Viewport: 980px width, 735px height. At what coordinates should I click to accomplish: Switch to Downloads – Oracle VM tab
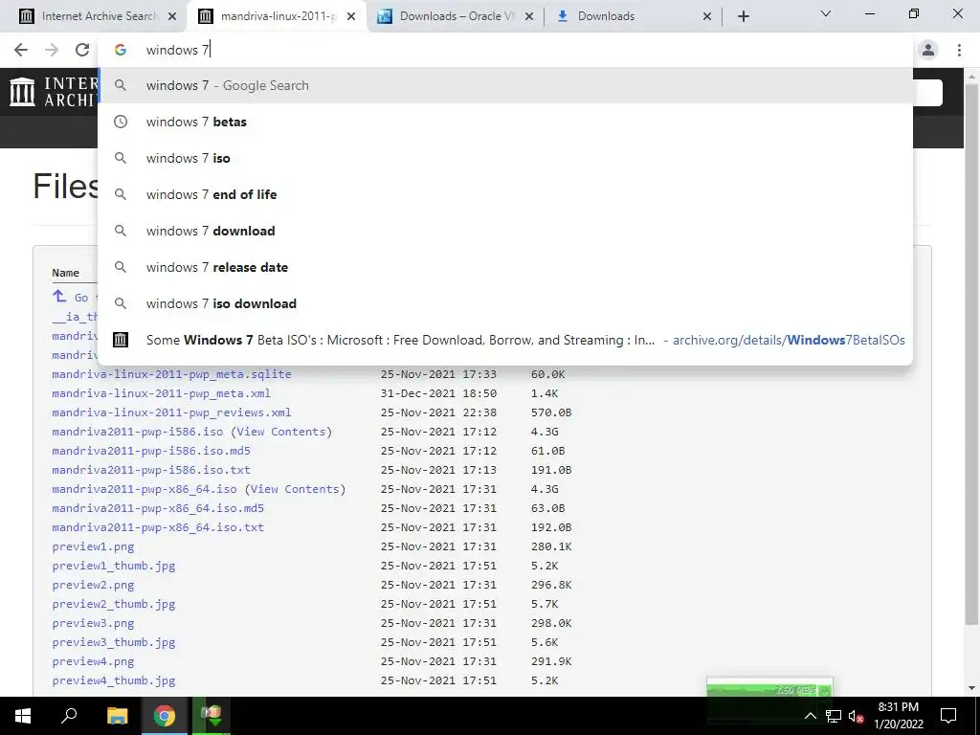tap(457, 16)
